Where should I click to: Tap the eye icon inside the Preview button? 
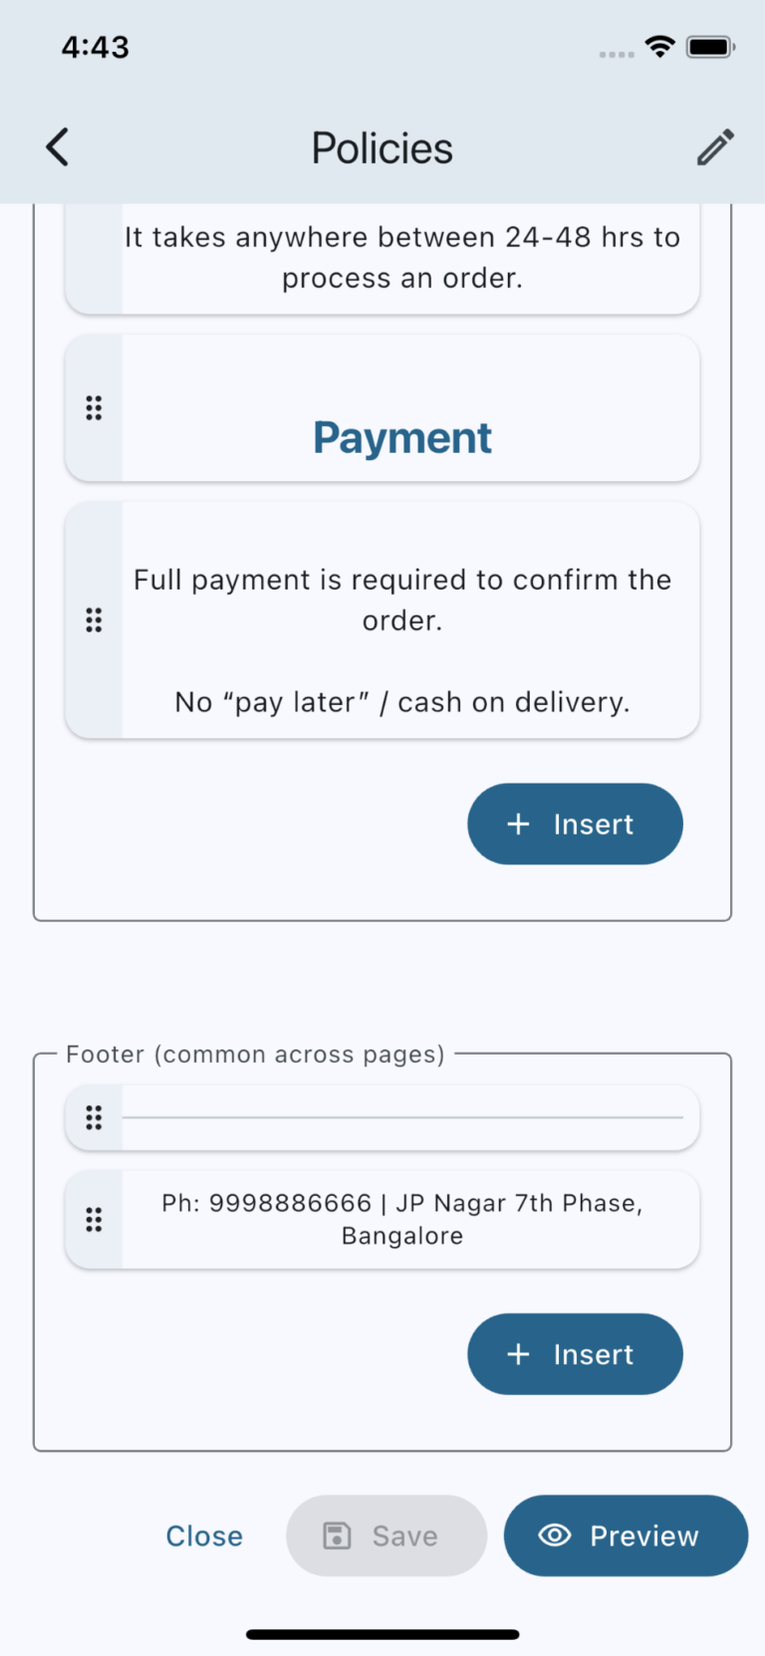(555, 1536)
